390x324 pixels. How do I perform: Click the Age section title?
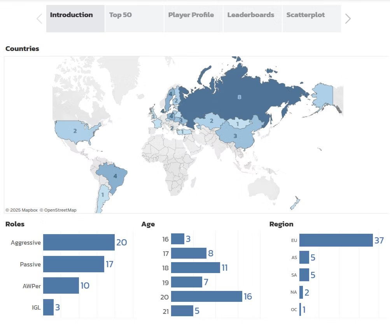pyautogui.click(x=148, y=224)
